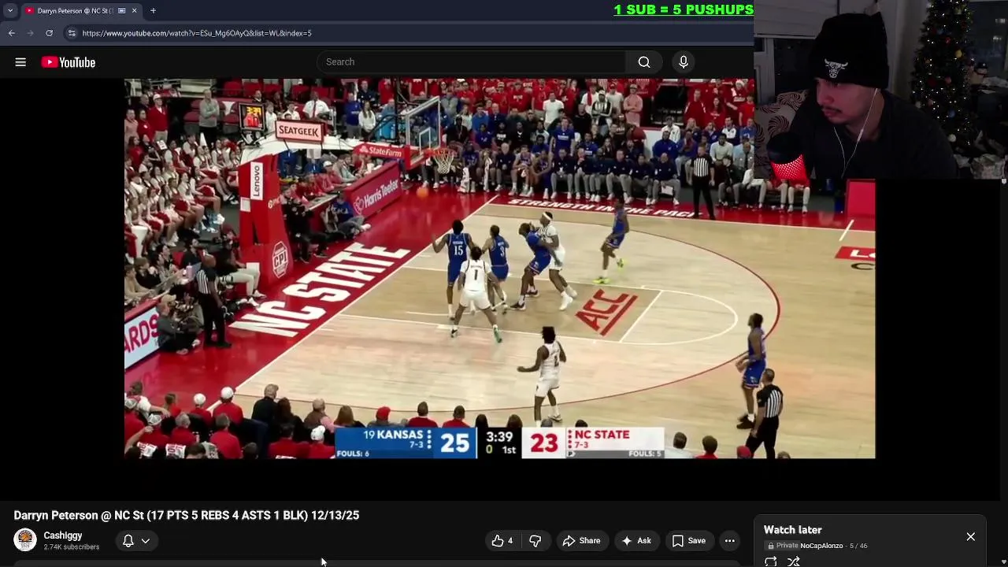The image size is (1008, 567).
Task: Open site information icon in address bar
Action: pos(72,33)
